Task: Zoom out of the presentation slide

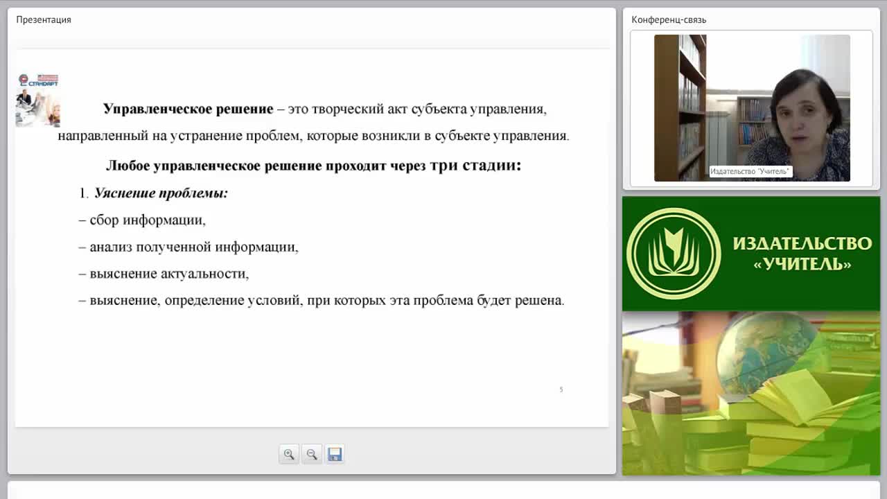Action: 312,455
